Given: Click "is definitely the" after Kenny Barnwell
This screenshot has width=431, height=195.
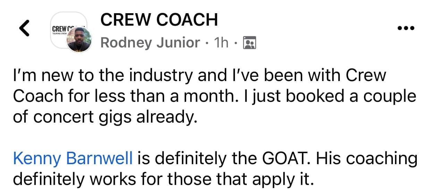Looking at the screenshot, I should click(197, 159).
